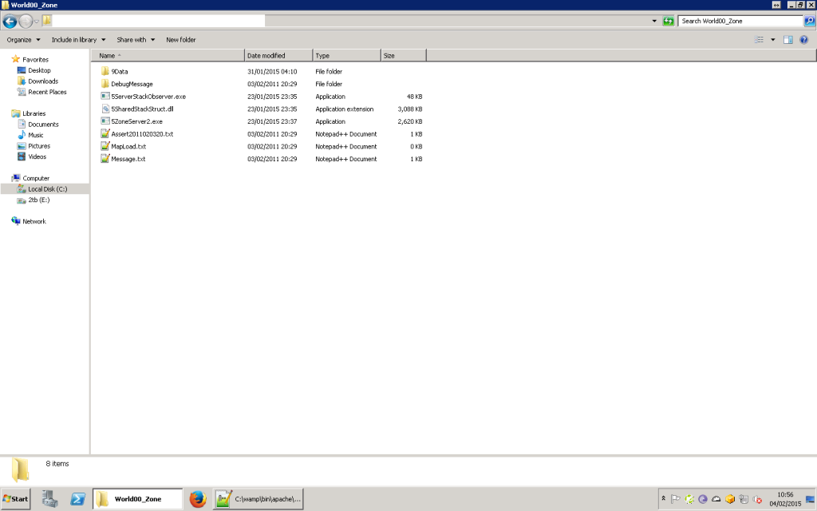817x511 pixels.
Task: Open the Organize dropdown menu
Action: pyautogui.click(x=23, y=40)
